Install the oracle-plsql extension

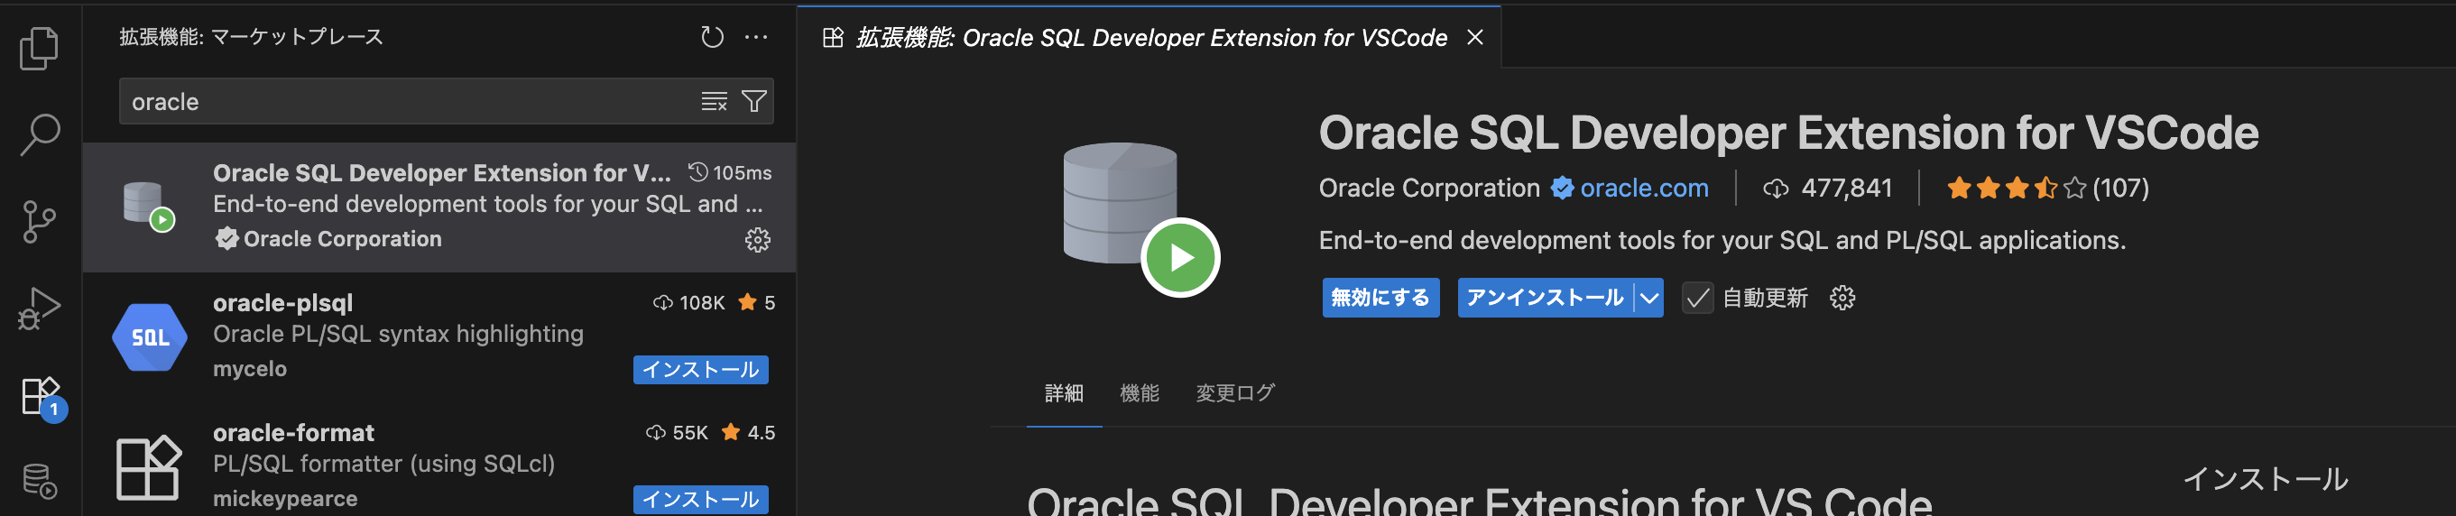(x=701, y=370)
